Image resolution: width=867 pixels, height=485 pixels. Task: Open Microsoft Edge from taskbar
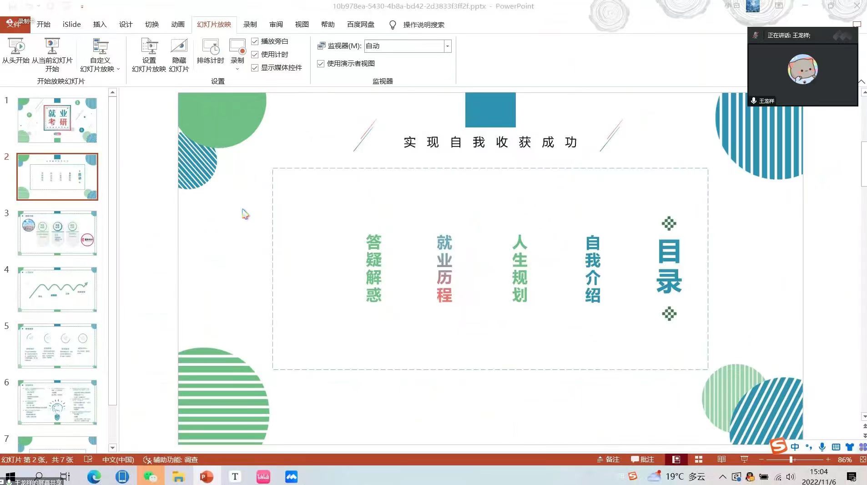coord(94,476)
